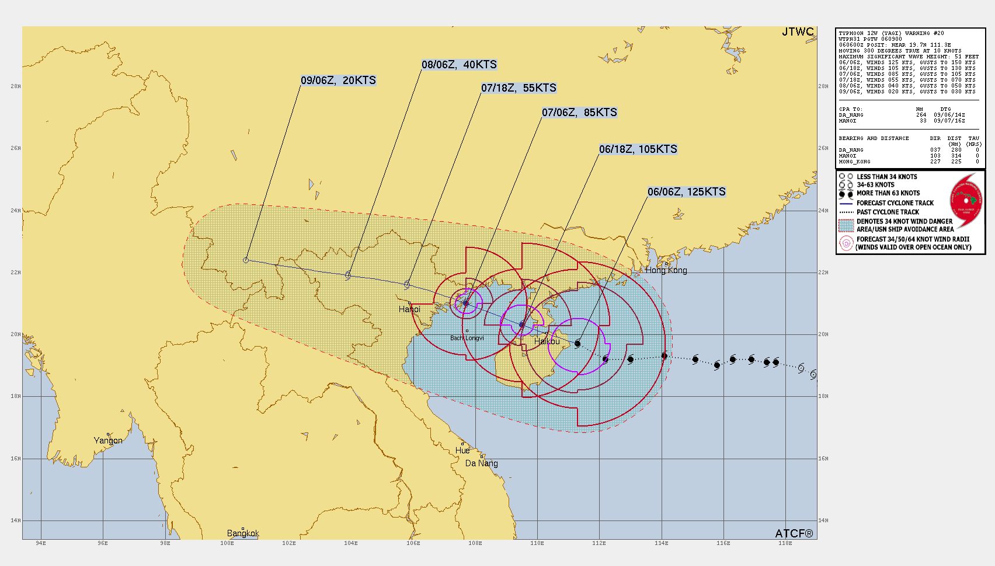Click the Bangkok city label
The height and width of the screenshot is (566, 995).
(x=243, y=533)
